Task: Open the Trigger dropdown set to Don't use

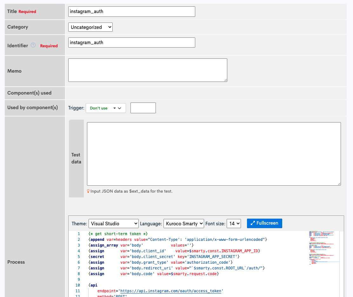Action: 106,108
